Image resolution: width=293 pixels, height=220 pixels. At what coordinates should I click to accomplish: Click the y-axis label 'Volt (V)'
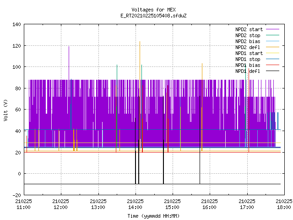click(x=5, y=110)
